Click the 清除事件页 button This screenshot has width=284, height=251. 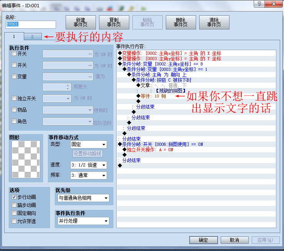pyautogui.click(x=214, y=23)
